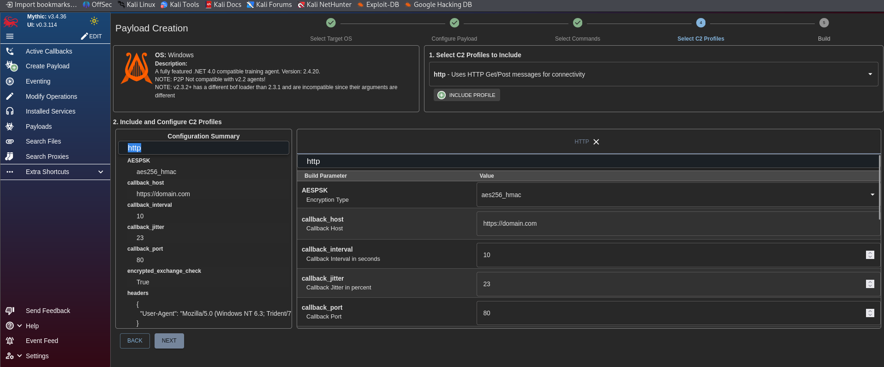Image resolution: width=884 pixels, height=367 pixels.
Task: Open Google Hacking DB bookmark
Action: (x=438, y=5)
